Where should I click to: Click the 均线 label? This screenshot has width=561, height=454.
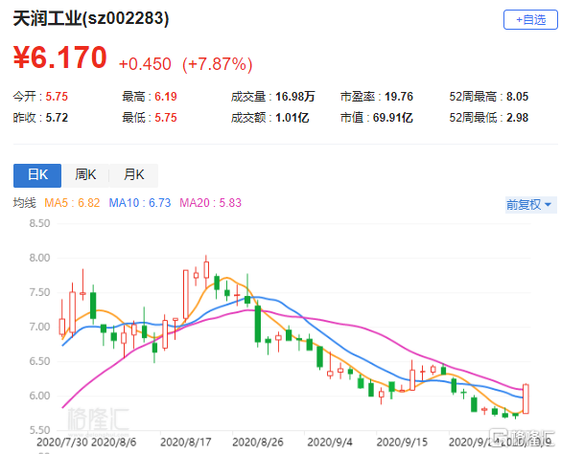(x=25, y=203)
